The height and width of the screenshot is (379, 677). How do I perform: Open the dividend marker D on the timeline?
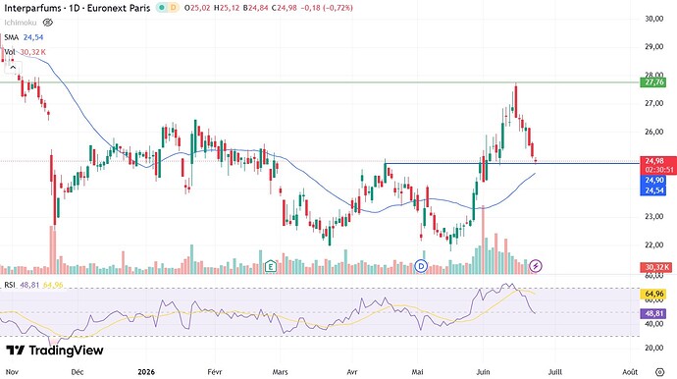(x=421, y=266)
